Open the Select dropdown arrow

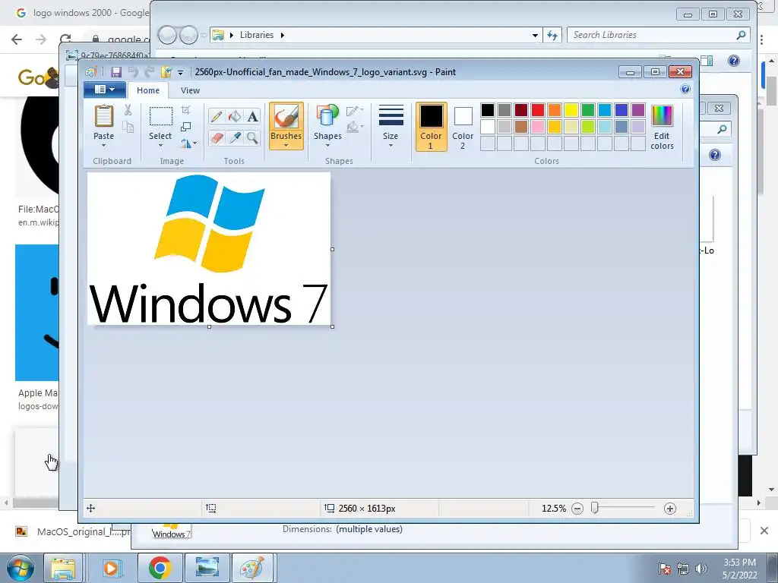(x=161, y=146)
